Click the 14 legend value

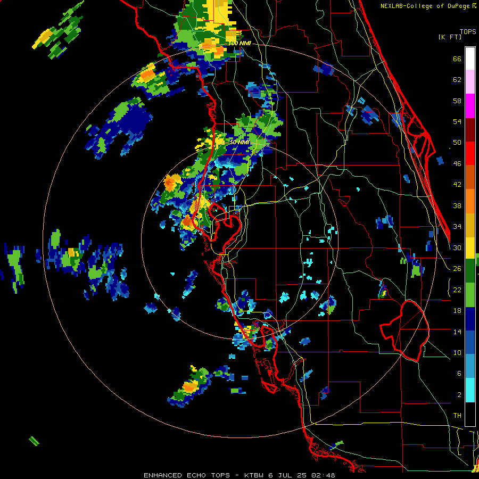coord(457,332)
